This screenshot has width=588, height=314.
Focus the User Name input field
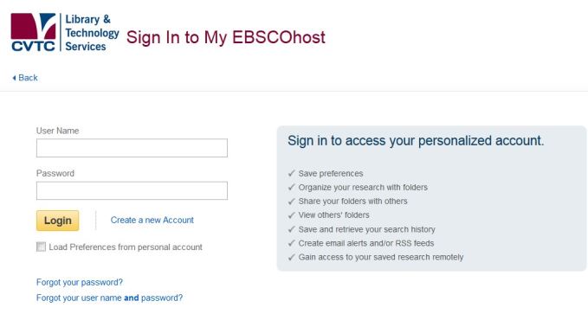click(132, 148)
